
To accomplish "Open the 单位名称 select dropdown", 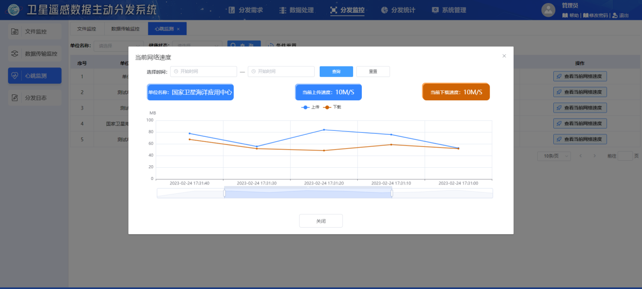I will tap(120, 46).
